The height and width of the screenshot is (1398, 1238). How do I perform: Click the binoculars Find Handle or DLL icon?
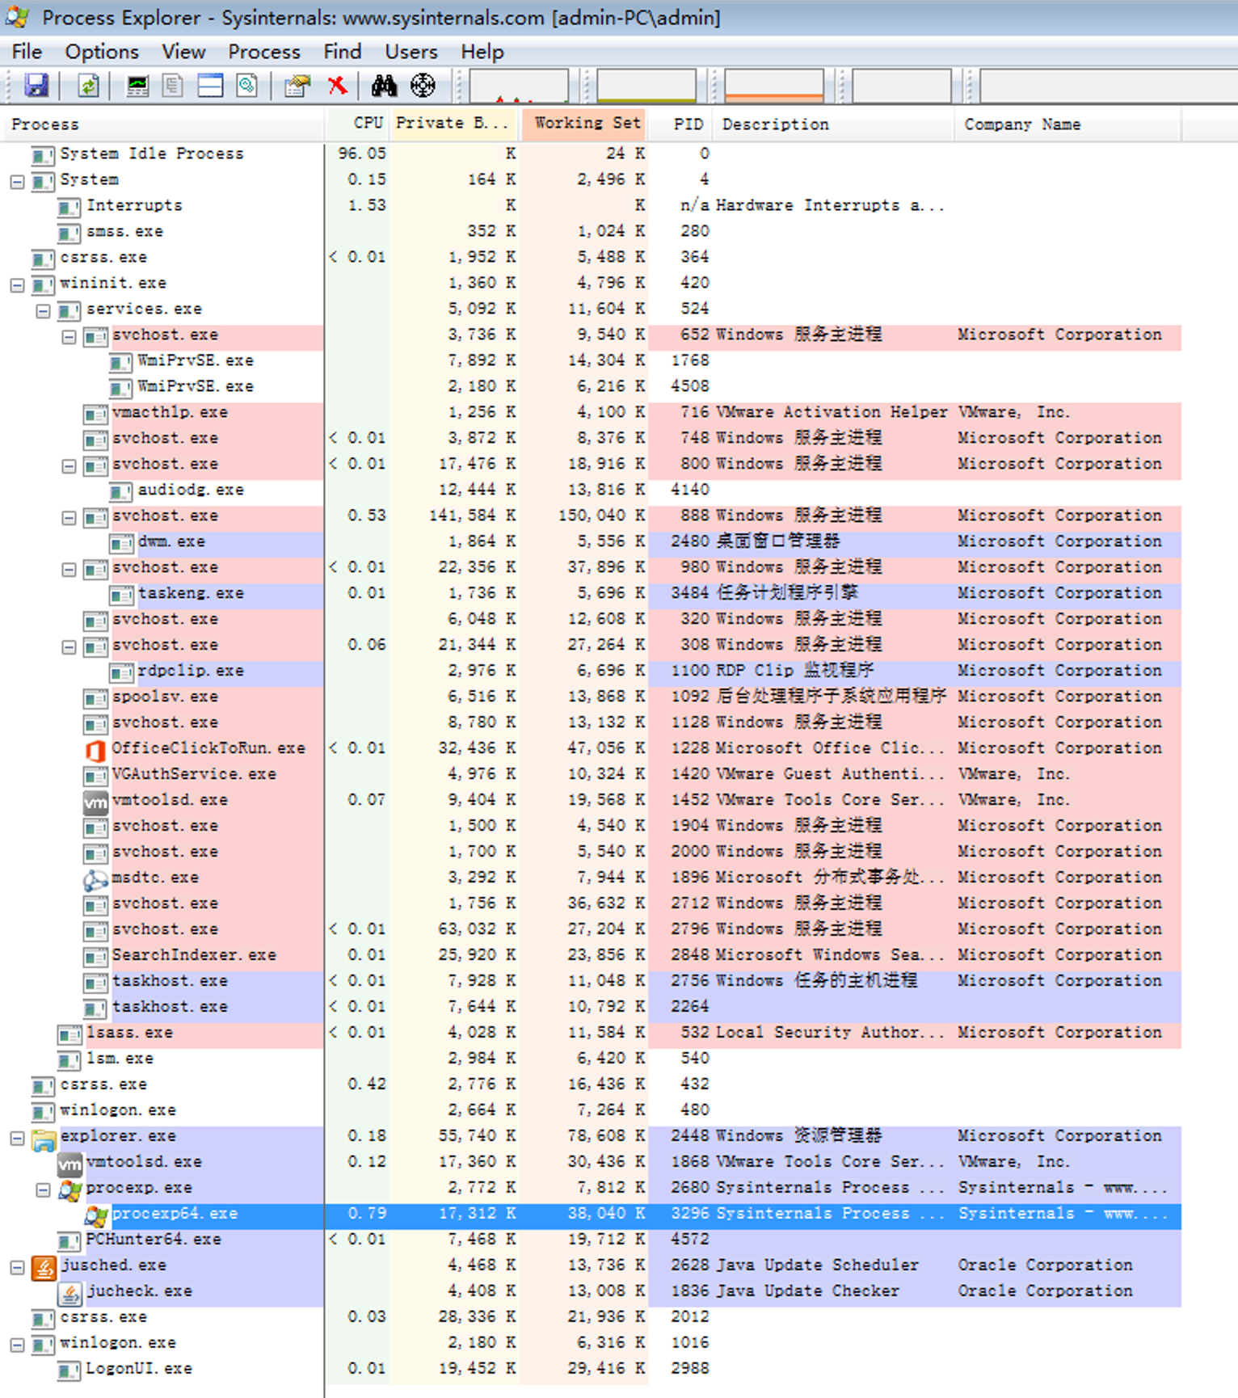(384, 86)
